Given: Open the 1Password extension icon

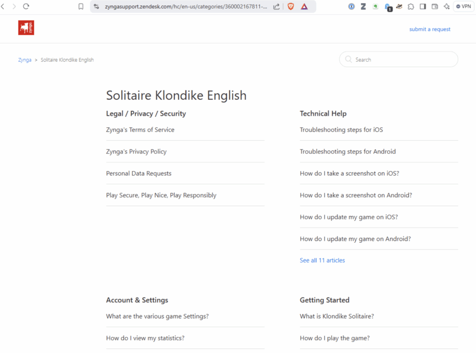Looking at the screenshot, I should point(351,6).
